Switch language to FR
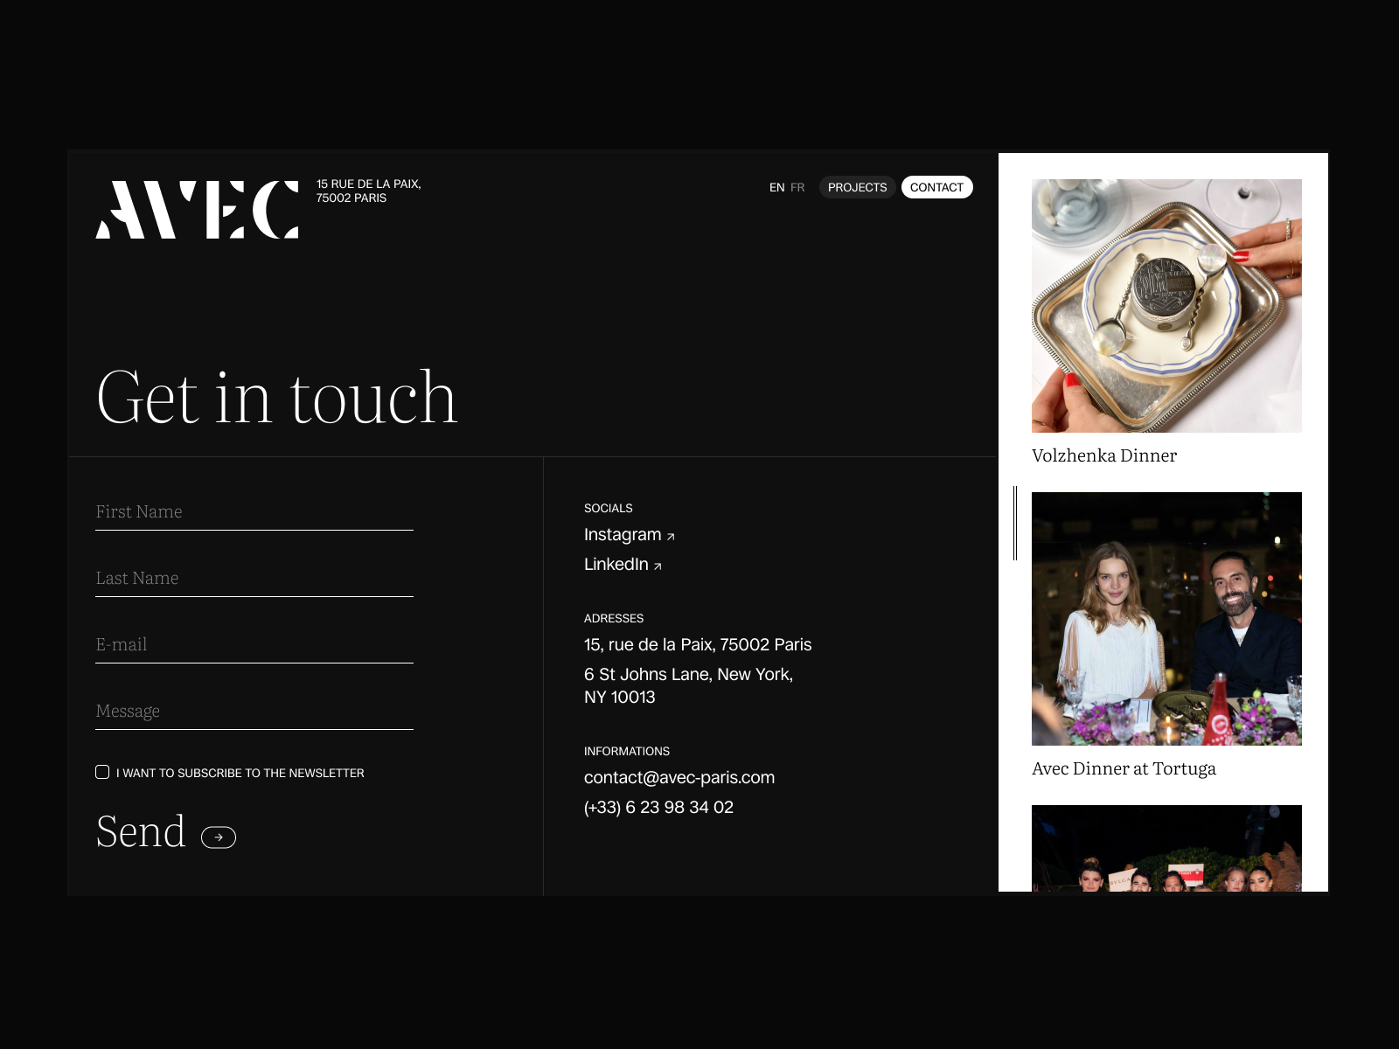1399x1049 pixels. (797, 188)
